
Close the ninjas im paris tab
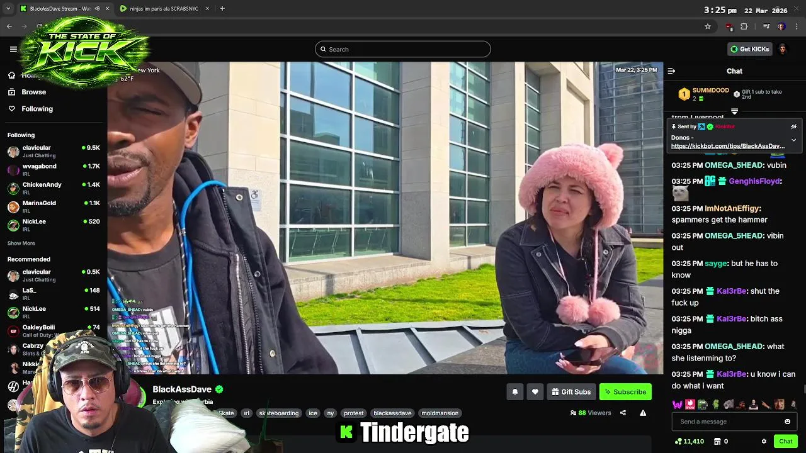pos(207,9)
